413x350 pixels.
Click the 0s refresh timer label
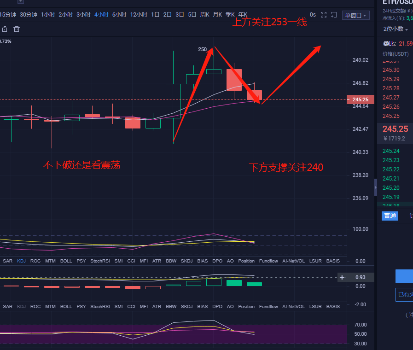[313, 15]
